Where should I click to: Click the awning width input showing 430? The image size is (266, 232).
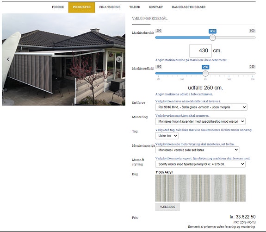tap(200, 51)
